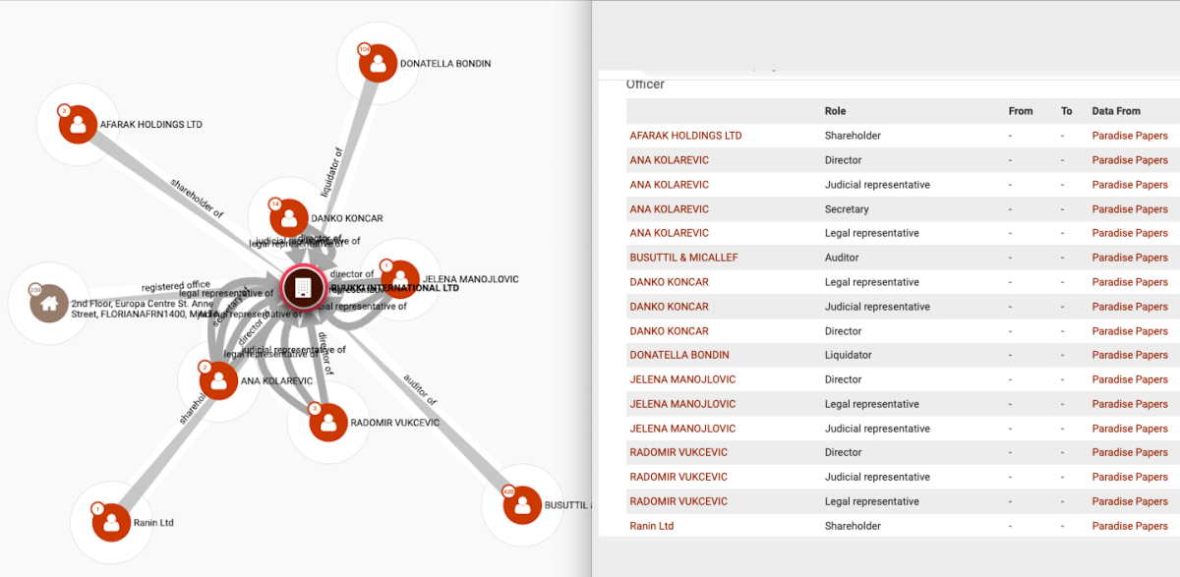Viewport: 1180px width, 577px height.
Task: Click 'shareholder of' edge label from AFARAK HOLDINGS
Action: coord(197,198)
